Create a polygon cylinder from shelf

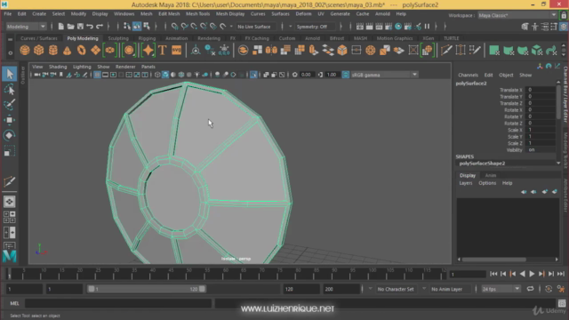click(x=53, y=50)
